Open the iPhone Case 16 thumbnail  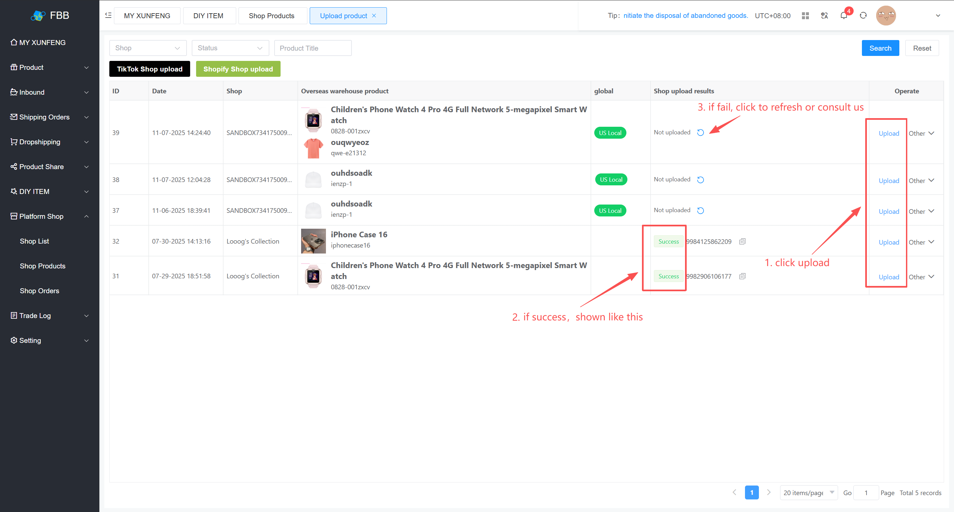click(313, 241)
